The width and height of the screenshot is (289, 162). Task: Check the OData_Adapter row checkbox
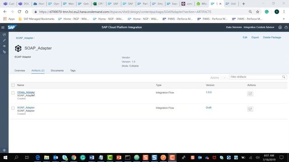(x=13, y=93)
